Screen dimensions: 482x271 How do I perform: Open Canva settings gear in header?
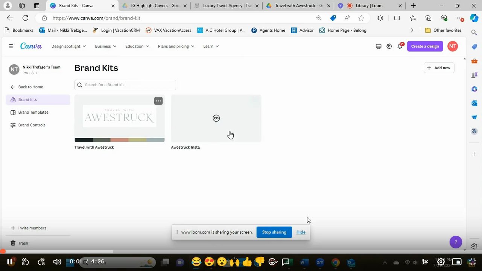coord(389,46)
